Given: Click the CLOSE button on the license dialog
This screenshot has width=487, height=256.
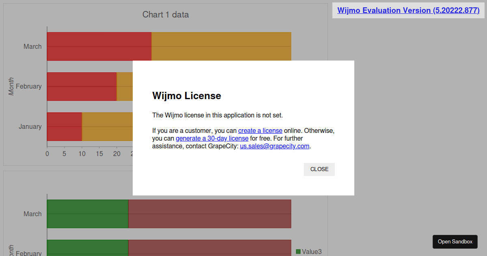Looking at the screenshot, I should tap(319, 169).
